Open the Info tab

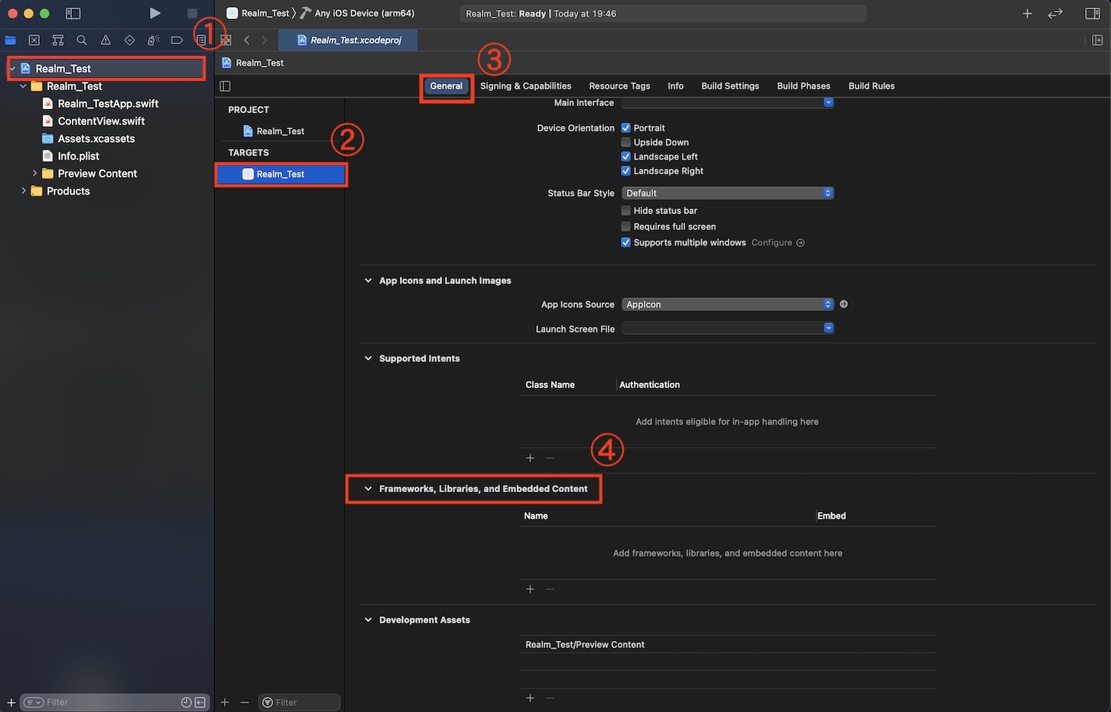[x=676, y=86]
